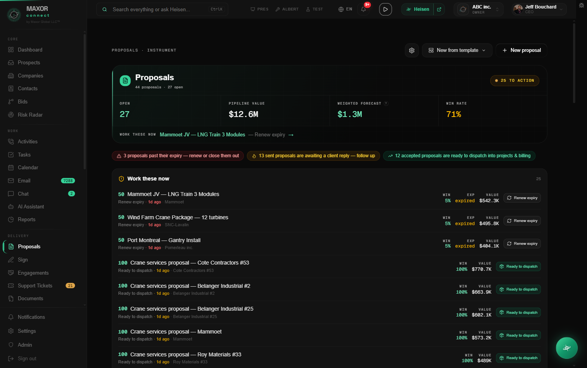Click the $12.6M pipeline value
Image resolution: width=587 pixels, height=368 pixels.
pyautogui.click(x=243, y=114)
